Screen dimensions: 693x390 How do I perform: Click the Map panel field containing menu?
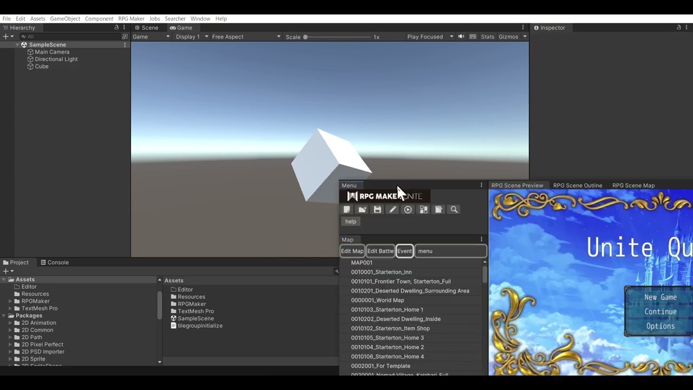point(450,251)
